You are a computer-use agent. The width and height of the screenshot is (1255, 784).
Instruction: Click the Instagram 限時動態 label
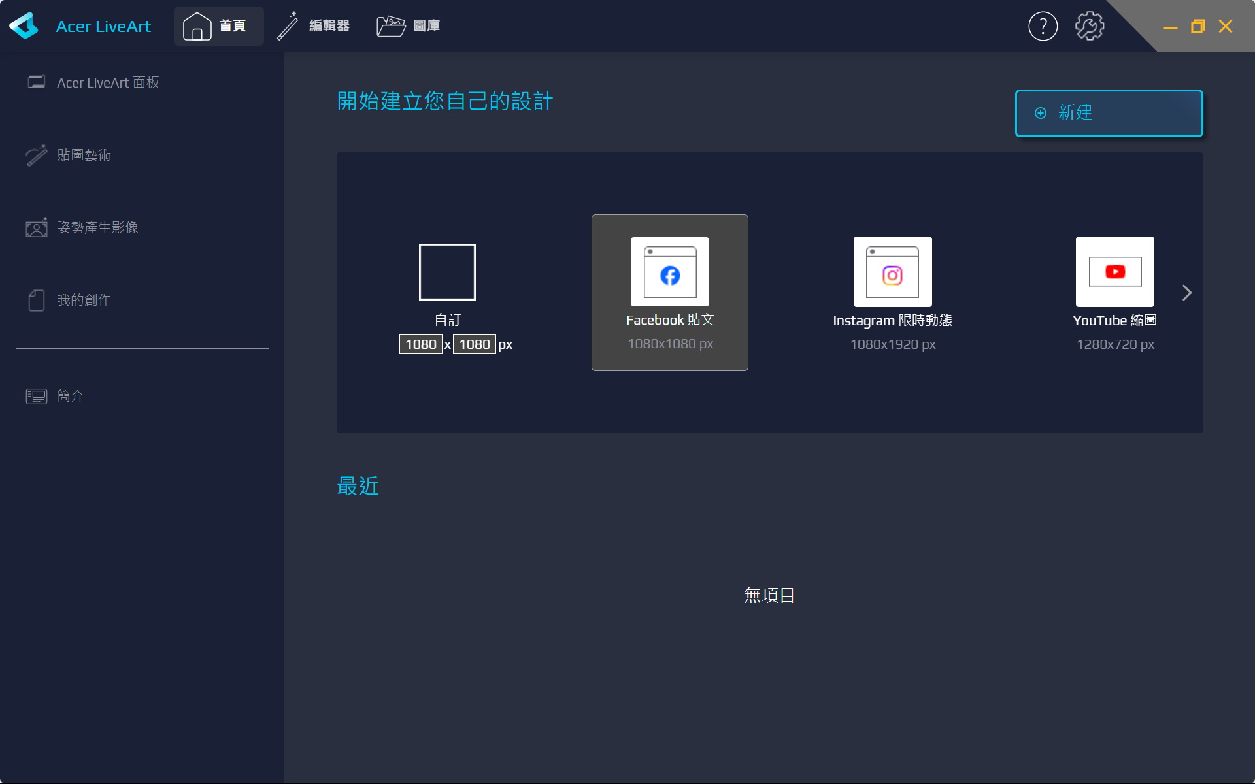893,321
